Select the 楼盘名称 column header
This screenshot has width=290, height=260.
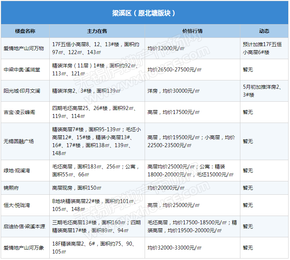[25, 31]
